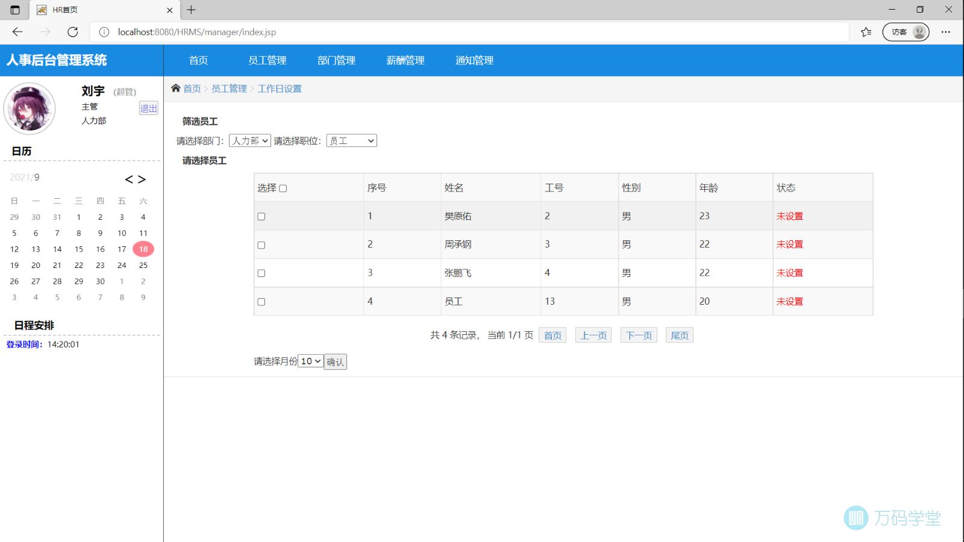Screen dimensions: 964x542
Task: Open browser settings ellipsis menu
Action: tap(946, 32)
